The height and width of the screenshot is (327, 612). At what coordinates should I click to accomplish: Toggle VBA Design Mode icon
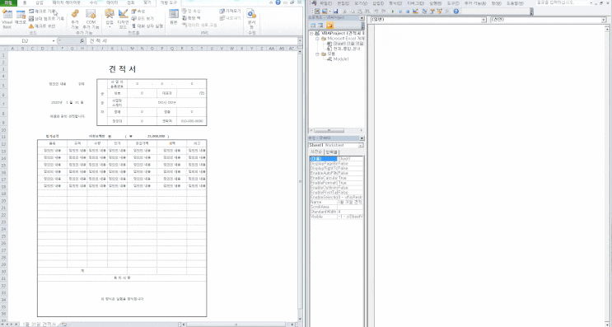pyautogui.click(x=415, y=12)
